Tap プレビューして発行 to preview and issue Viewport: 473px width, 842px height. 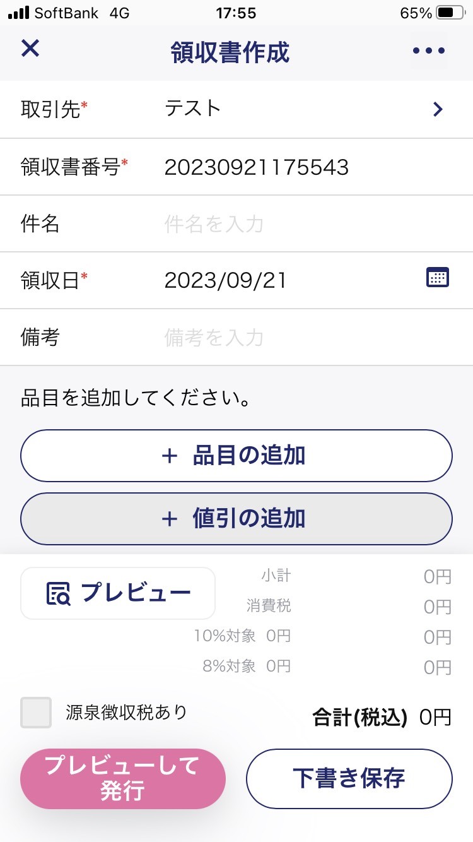(x=123, y=778)
